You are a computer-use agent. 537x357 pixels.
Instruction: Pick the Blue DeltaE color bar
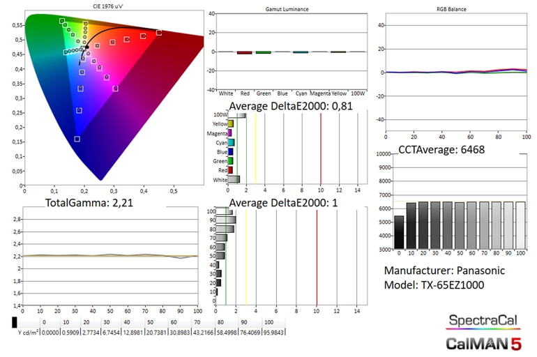(230, 151)
